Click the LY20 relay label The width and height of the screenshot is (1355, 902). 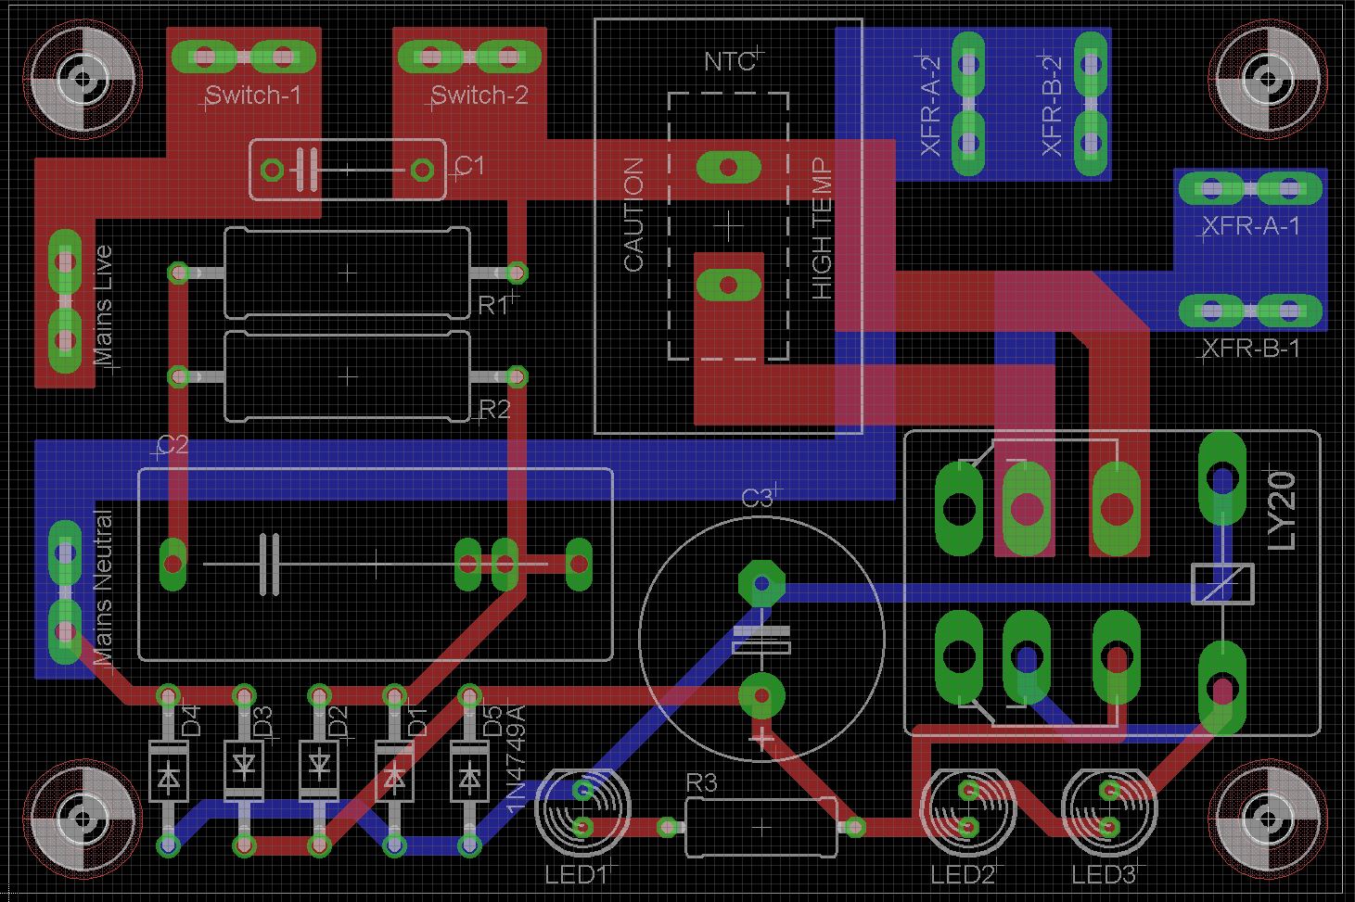[1281, 511]
